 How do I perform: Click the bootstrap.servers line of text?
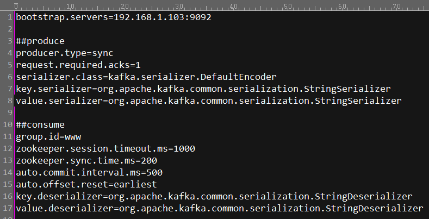pyautogui.click(x=113, y=17)
